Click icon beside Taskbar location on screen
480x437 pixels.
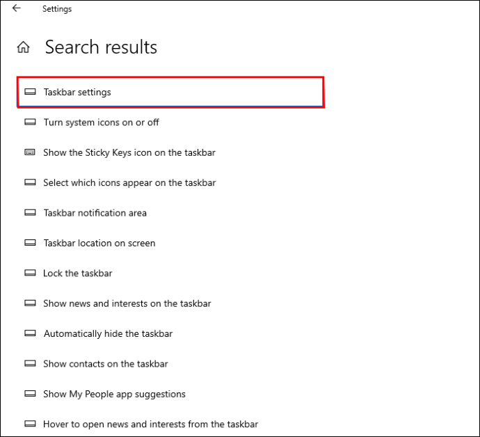(x=30, y=243)
